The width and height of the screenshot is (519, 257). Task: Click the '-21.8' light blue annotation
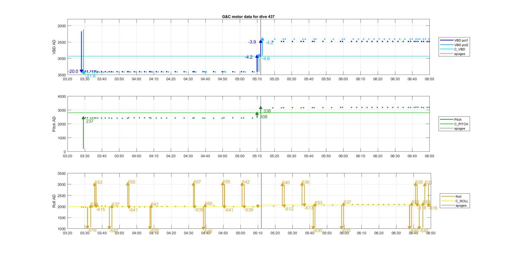pyautogui.click(x=90, y=76)
